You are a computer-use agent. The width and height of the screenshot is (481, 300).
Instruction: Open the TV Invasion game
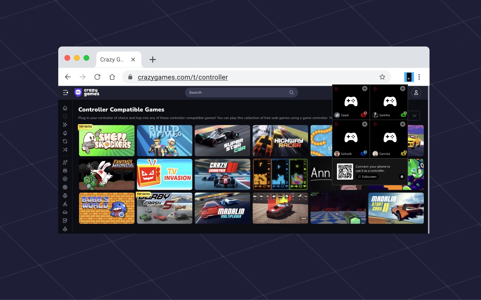coord(165,174)
